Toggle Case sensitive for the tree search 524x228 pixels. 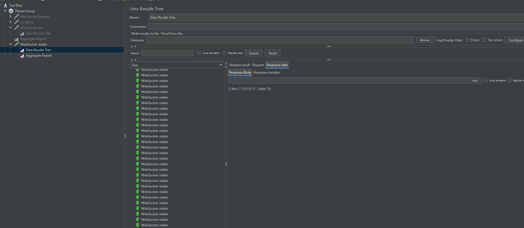point(199,53)
